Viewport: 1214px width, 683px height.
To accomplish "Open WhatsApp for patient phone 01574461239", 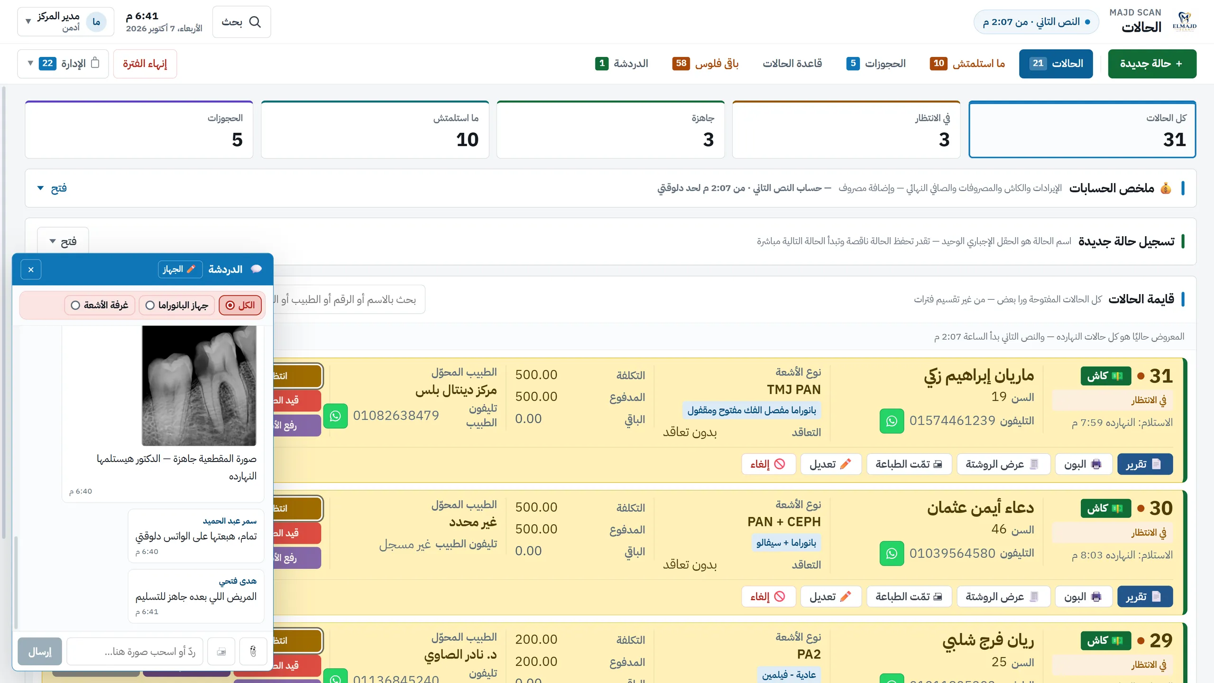I will (892, 421).
